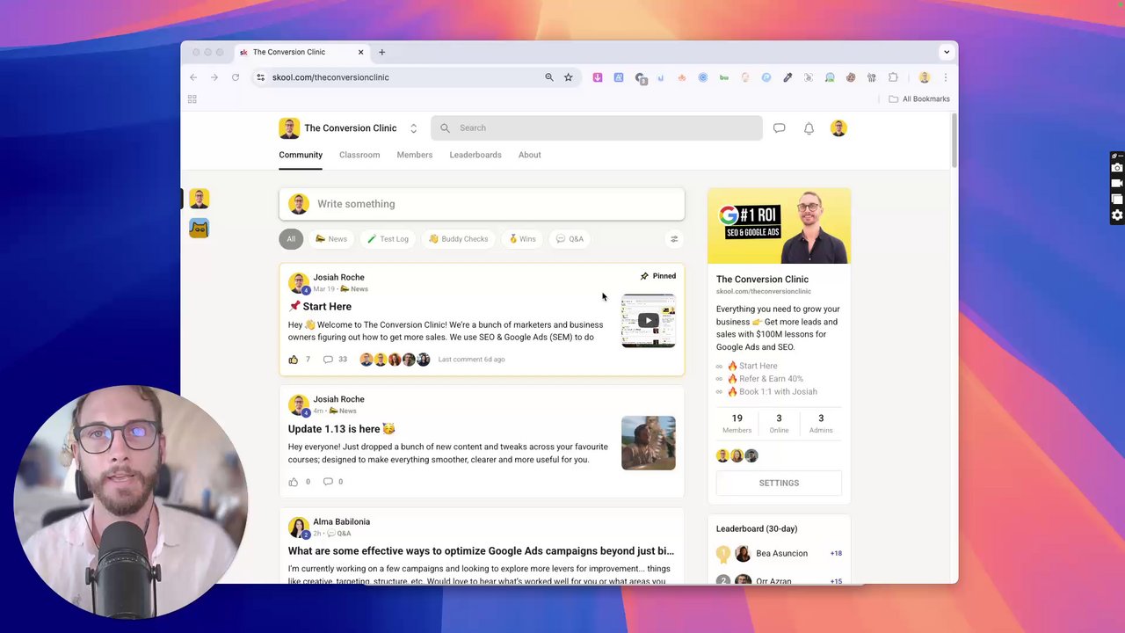The height and width of the screenshot is (633, 1125).
Task: Select second group avatar in left switcher
Action: point(199,229)
